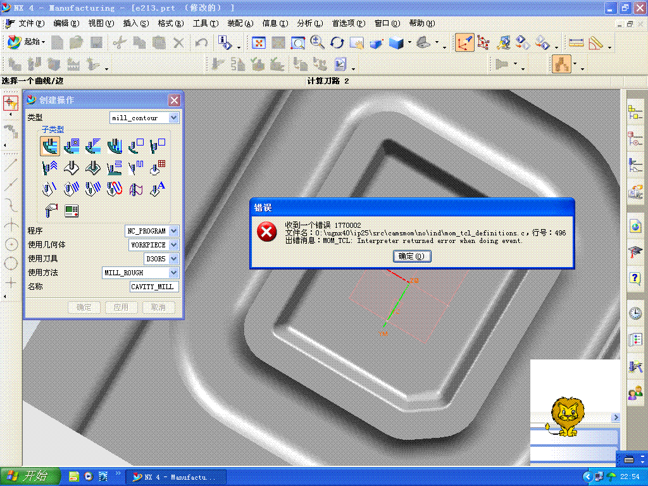Open the 使用刀具 D30R5 dropdown
Viewport: 648px width, 486px height.
coord(173,259)
